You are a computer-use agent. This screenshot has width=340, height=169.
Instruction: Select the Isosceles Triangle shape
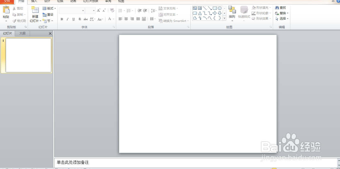point(200,13)
